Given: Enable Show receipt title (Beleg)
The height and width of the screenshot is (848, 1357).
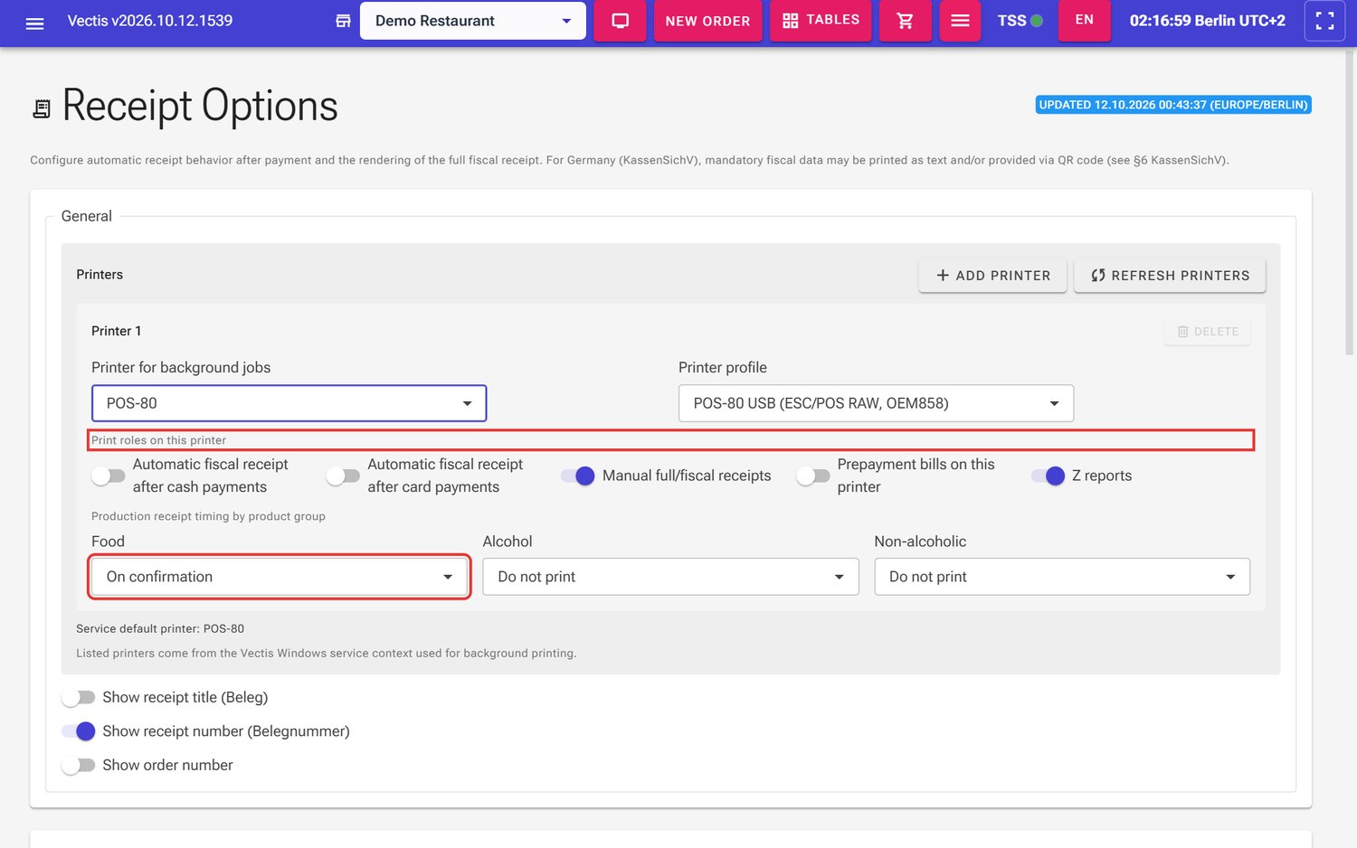Looking at the screenshot, I should coord(78,697).
